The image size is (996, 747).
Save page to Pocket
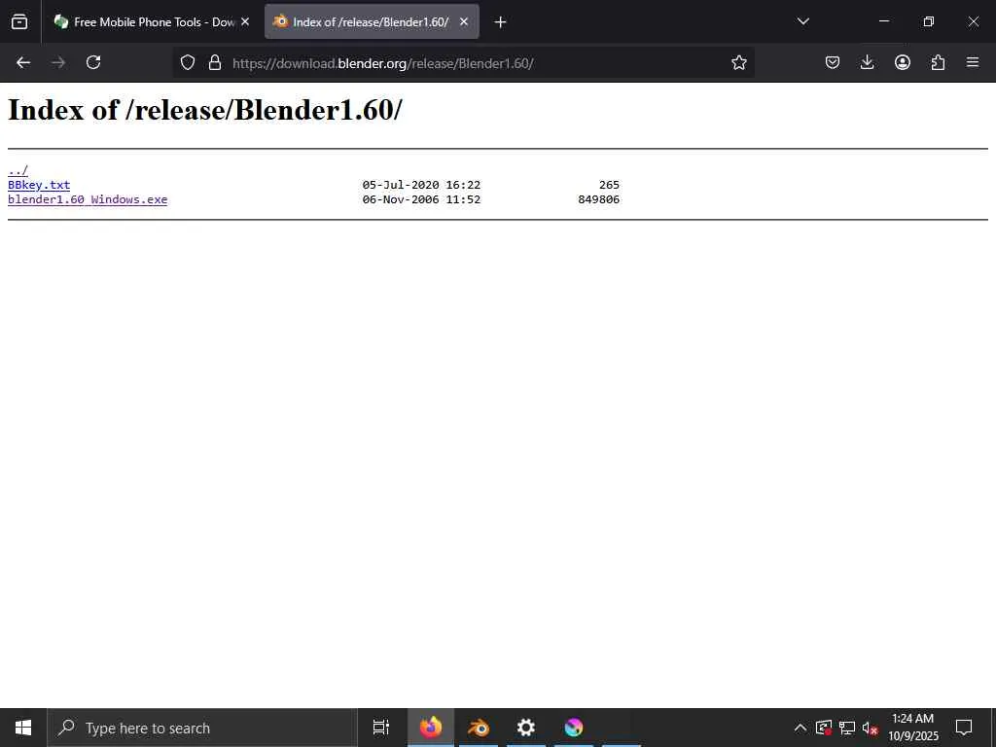(x=833, y=62)
